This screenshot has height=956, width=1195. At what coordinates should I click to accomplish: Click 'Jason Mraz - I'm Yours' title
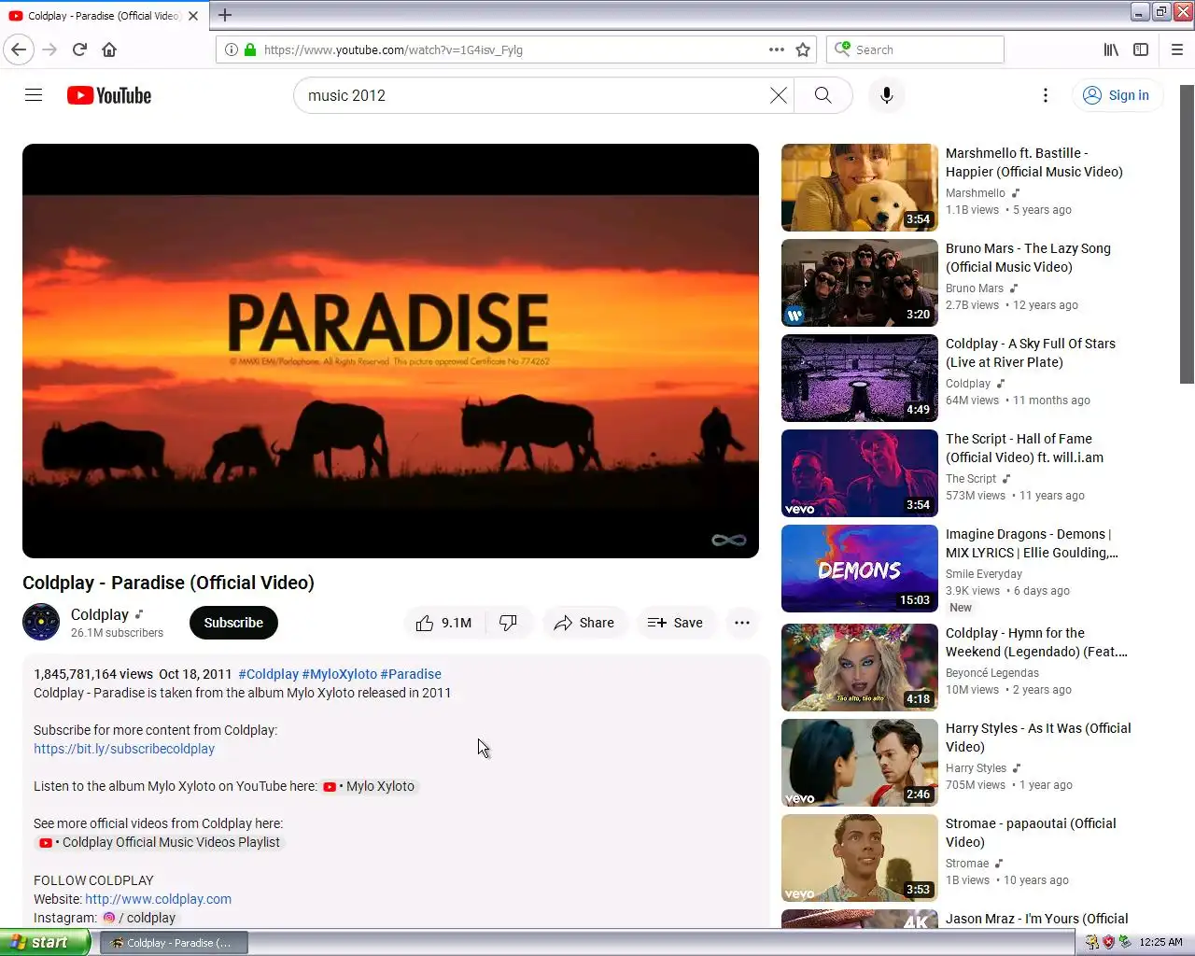(x=1036, y=919)
